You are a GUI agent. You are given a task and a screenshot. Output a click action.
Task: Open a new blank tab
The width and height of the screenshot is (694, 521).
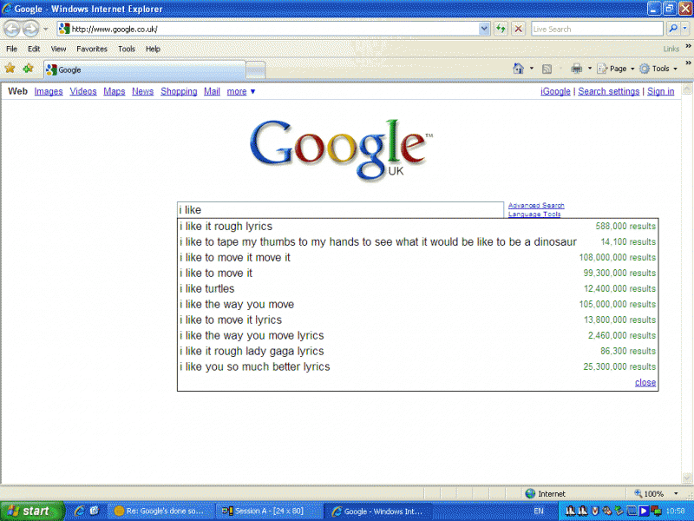(255, 70)
